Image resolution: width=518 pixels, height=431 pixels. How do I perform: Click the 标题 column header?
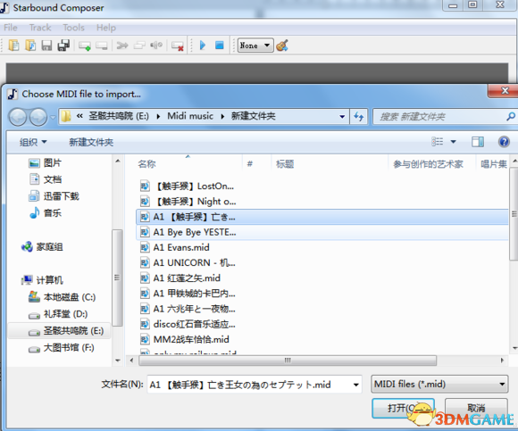[330, 164]
